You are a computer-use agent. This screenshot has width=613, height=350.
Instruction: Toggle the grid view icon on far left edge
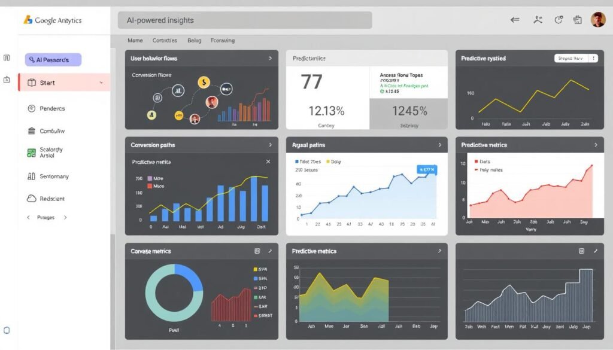tap(7, 57)
